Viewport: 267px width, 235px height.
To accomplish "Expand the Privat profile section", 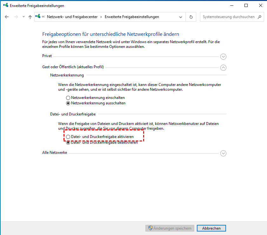I will click(x=223, y=56).
